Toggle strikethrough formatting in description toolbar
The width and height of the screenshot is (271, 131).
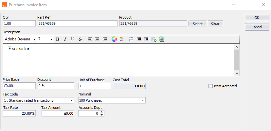(x=80, y=39)
